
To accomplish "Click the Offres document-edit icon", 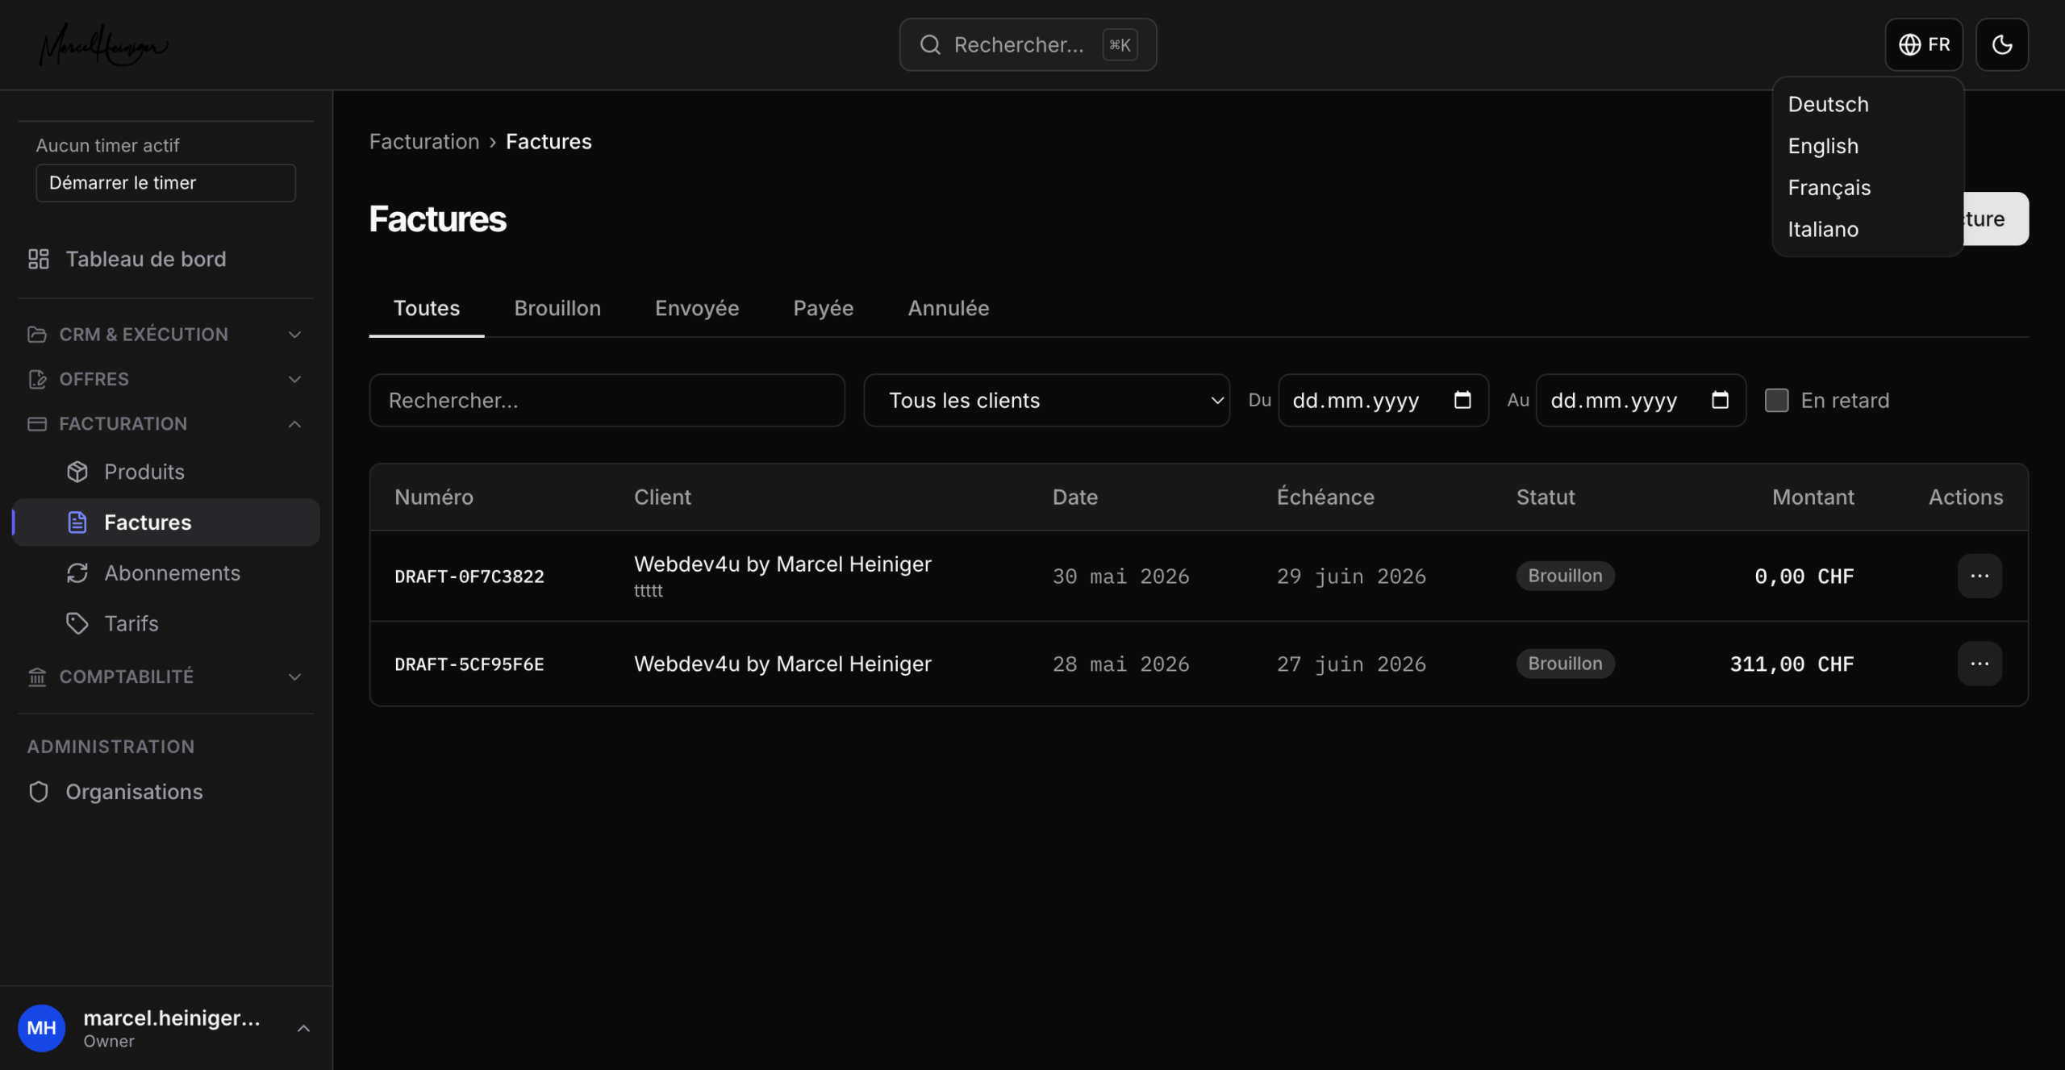I will click(37, 379).
